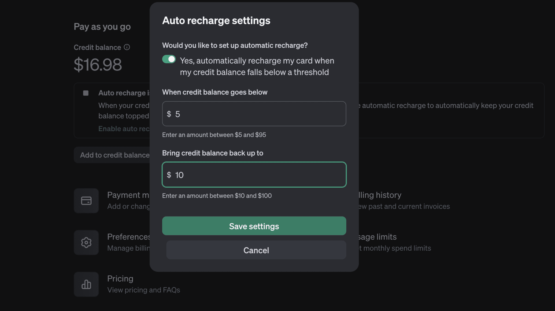The width and height of the screenshot is (555, 311).
Task: Open the Usage limits section
Action: (x=377, y=237)
